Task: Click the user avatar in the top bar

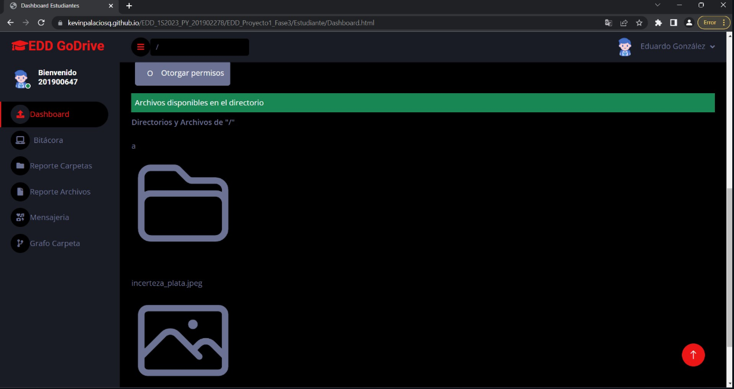Action: [x=625, y=47]
